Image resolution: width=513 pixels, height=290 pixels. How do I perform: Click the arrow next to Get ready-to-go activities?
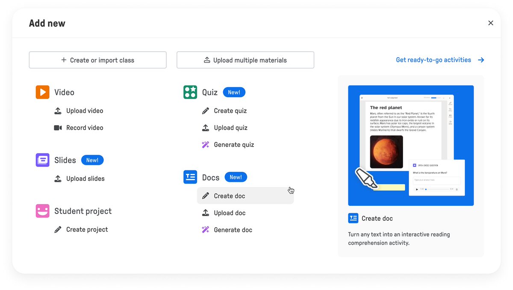[x=481, y=60]
